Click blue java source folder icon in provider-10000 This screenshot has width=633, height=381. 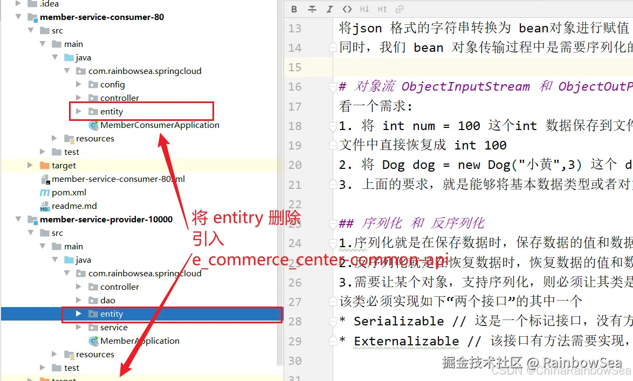pos(69,260)
